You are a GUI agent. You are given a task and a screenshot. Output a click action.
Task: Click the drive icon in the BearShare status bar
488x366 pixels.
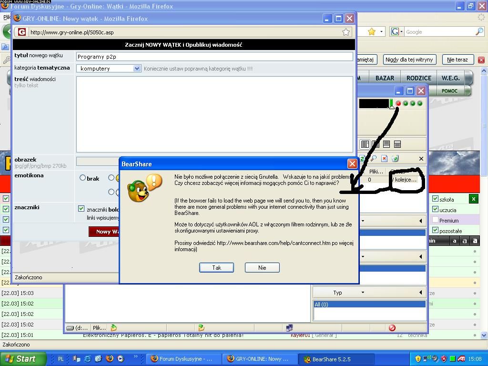[x=70, y=328]
